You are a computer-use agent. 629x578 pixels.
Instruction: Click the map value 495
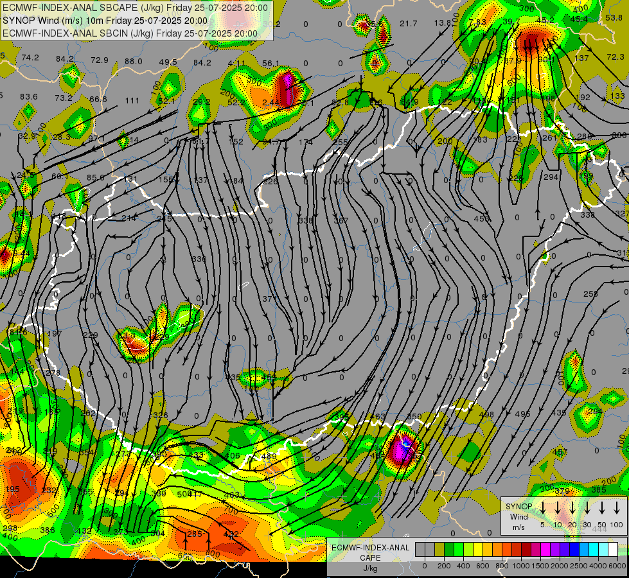[x=523, y=414]
